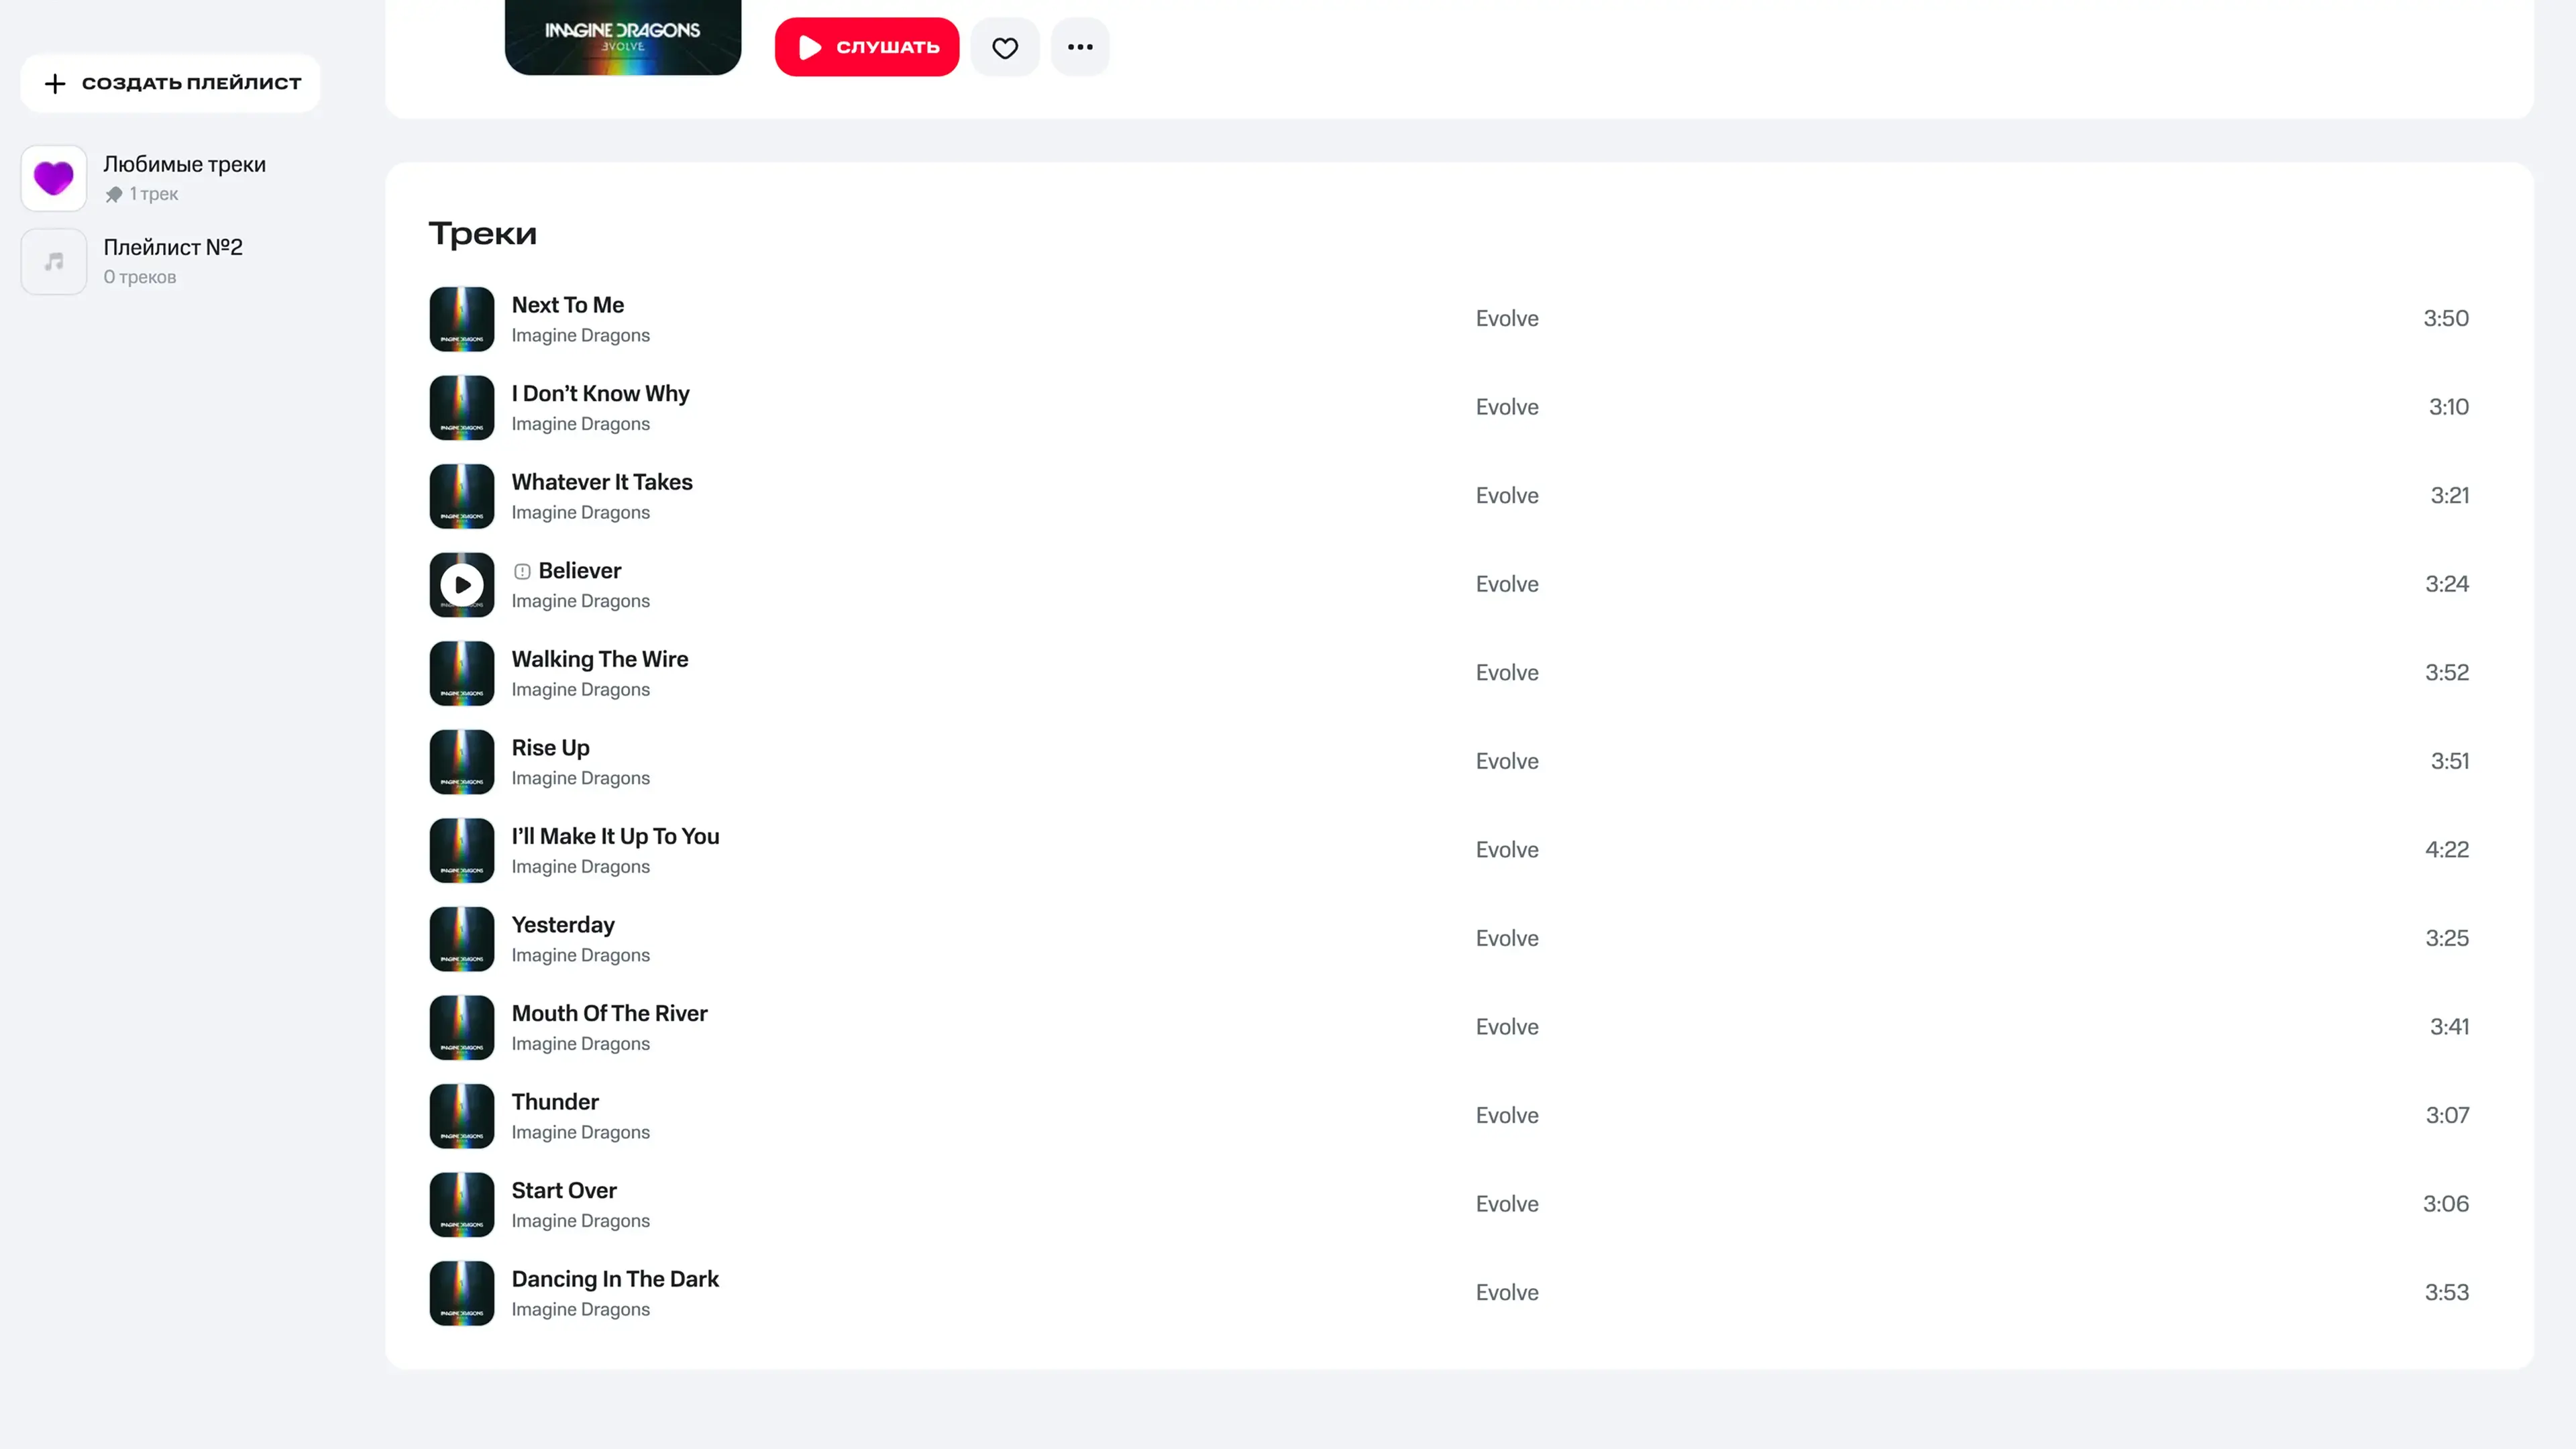This screenshot has height=1449, width=2576.
Task: Click Imagine Dragons artist link under Yesterday
Action: 580,955
